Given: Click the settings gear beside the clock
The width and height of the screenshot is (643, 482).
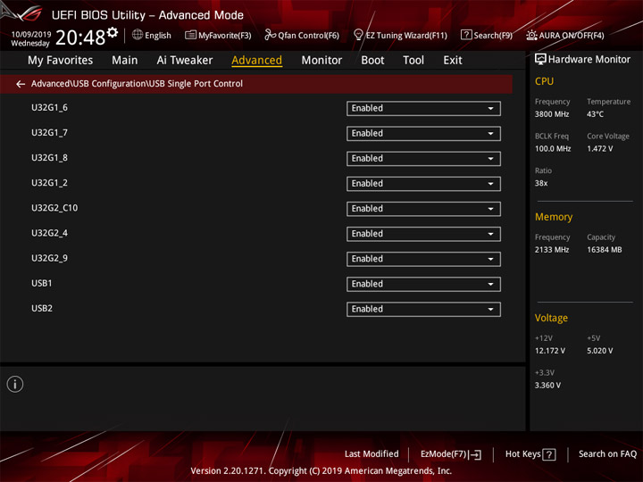Looking at the screenshot, I should pos(113,32).
